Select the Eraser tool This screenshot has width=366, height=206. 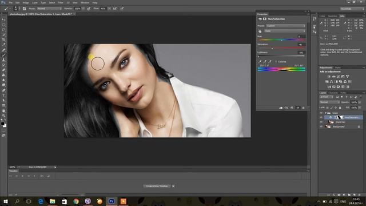pyautogui.click(x=3, y=70)
